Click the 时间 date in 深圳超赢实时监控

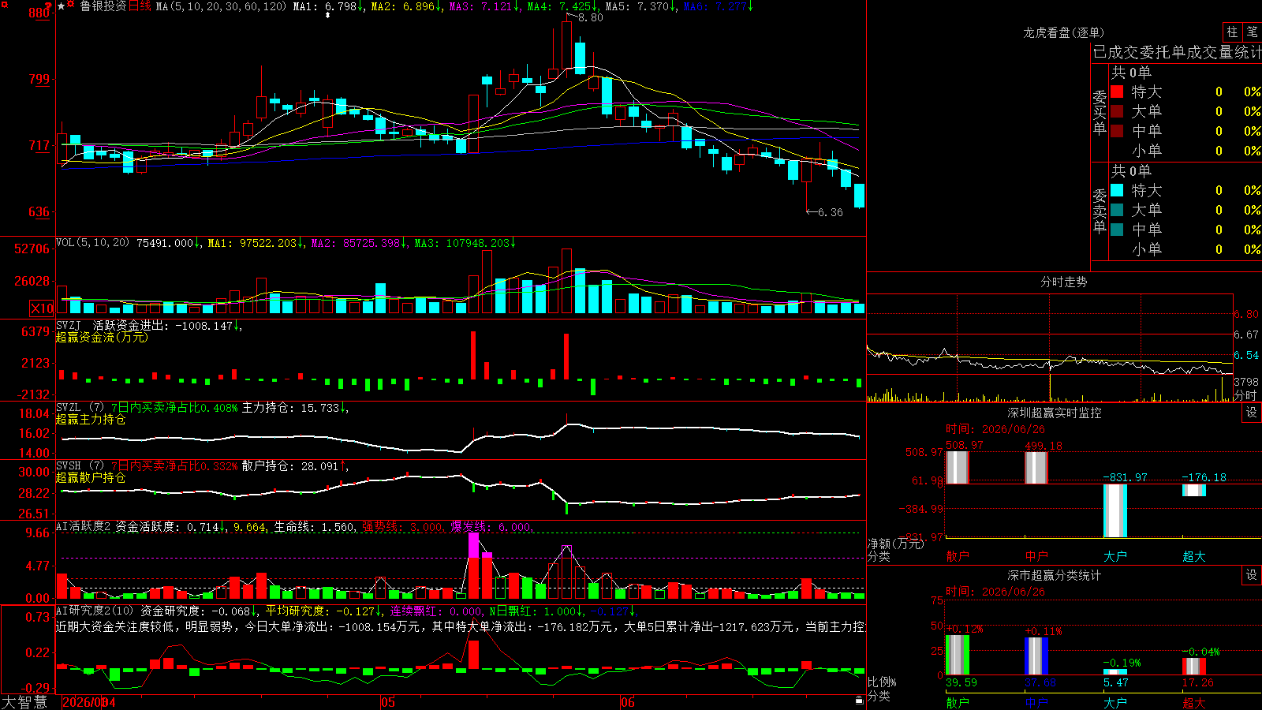pos(995,429)
